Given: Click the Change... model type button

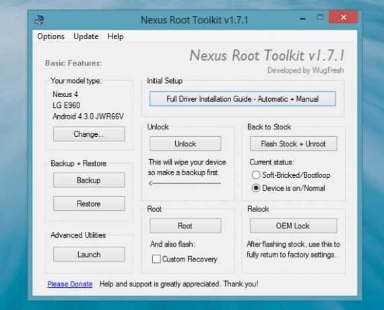Looking at the screenshot, I should [x=89, y=134].
